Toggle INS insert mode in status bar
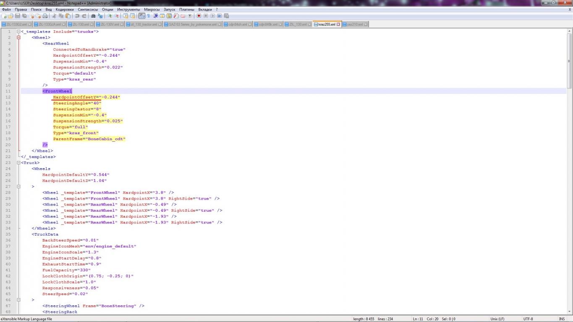 click(x=562, y=319)
